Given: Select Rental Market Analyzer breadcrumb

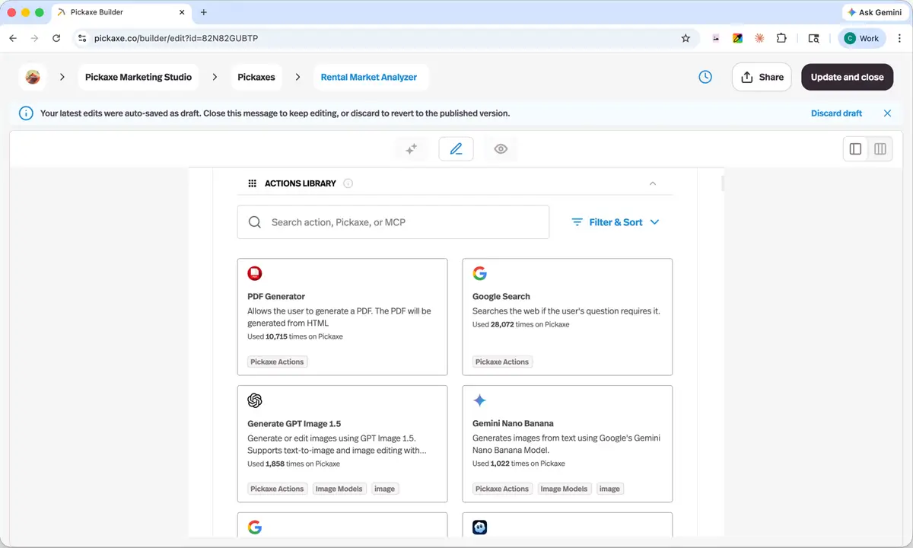Looking at the screenshot, I should (369, 77).
